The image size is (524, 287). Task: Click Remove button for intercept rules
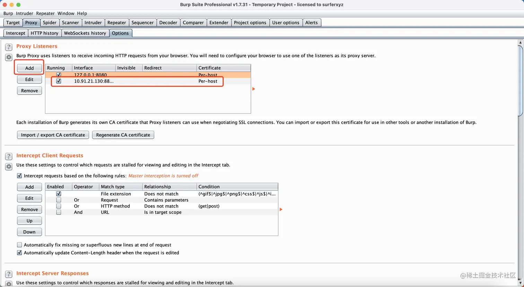(x=29, y=210)
